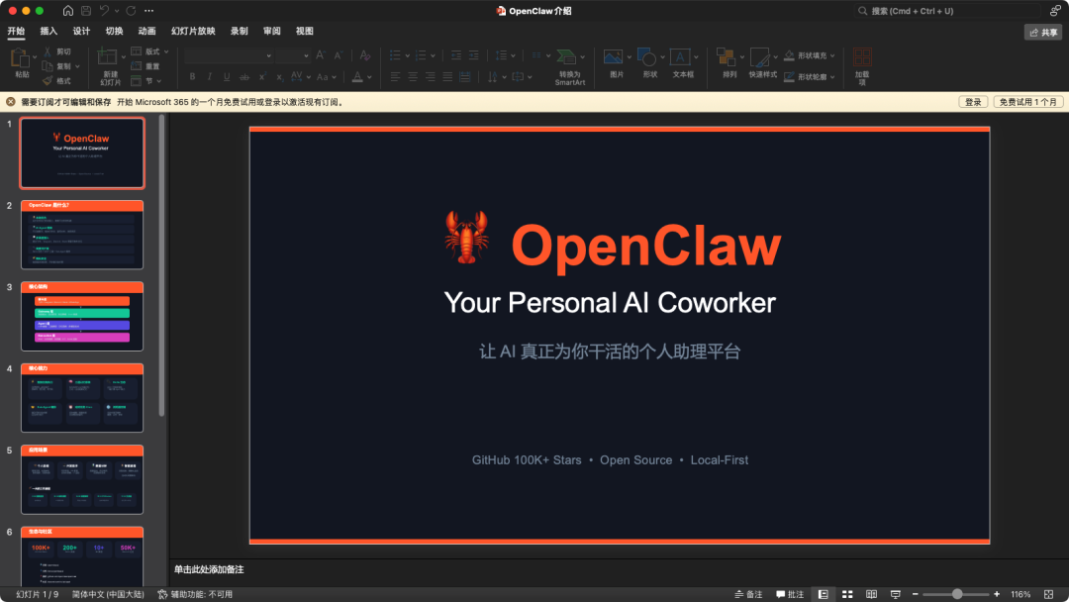Decrease the list indent level
Viewport: 1069px width, 602px height.
456,55
